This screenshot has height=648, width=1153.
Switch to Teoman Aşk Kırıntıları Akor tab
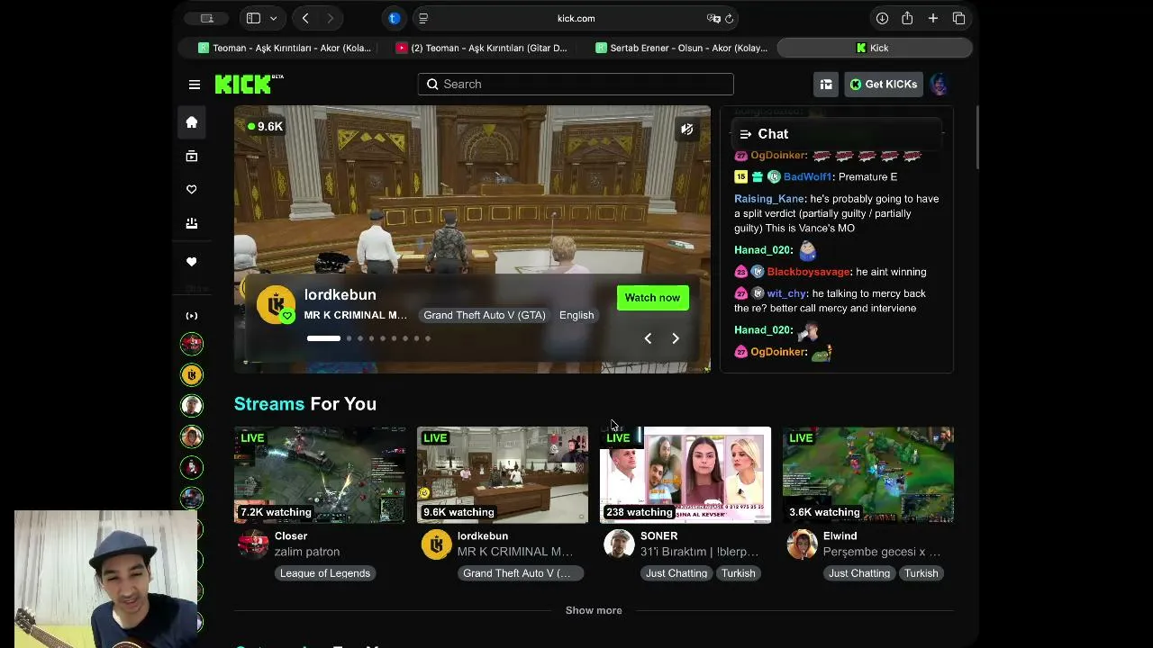point(285,48)
